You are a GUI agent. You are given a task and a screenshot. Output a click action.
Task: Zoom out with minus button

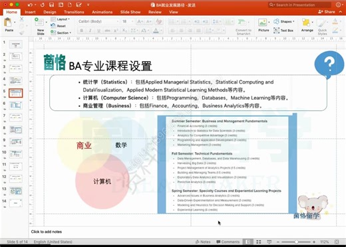tap(278, 242)
